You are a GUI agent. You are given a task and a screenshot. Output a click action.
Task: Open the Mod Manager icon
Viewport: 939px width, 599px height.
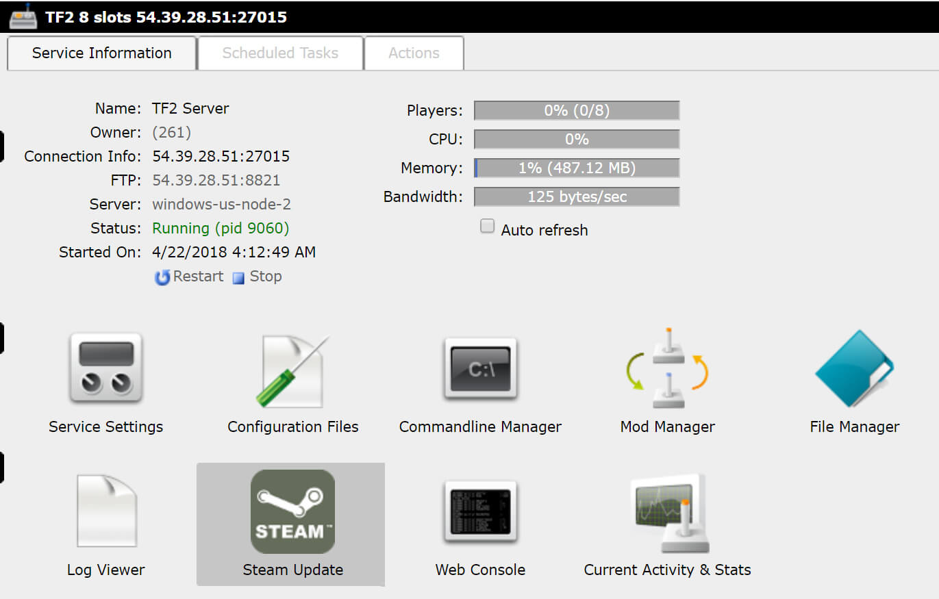(667, 368)
